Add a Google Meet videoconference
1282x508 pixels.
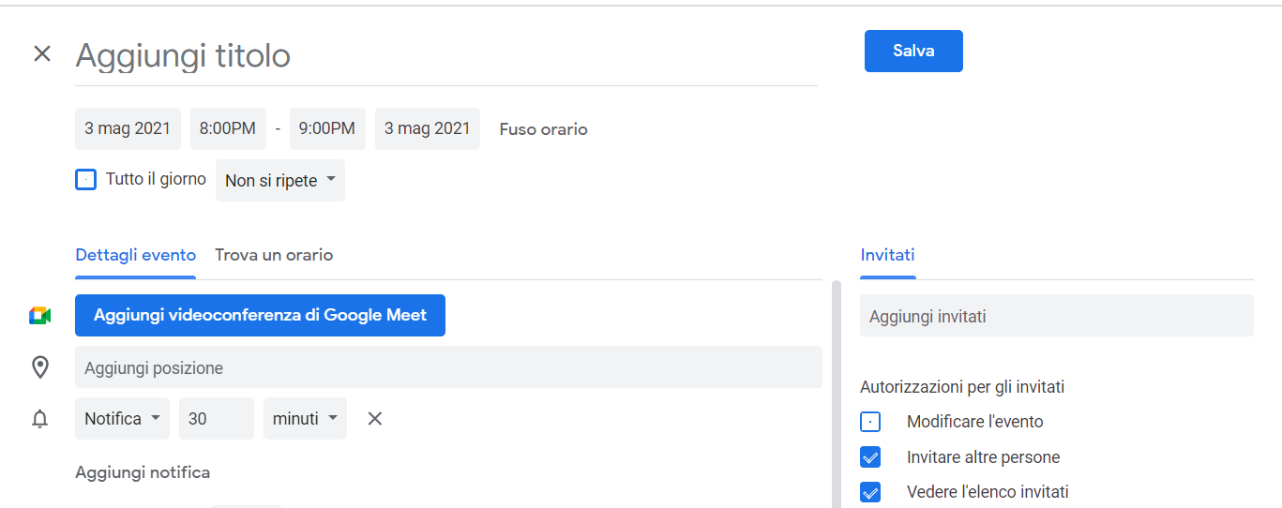[x=260, y=316]
